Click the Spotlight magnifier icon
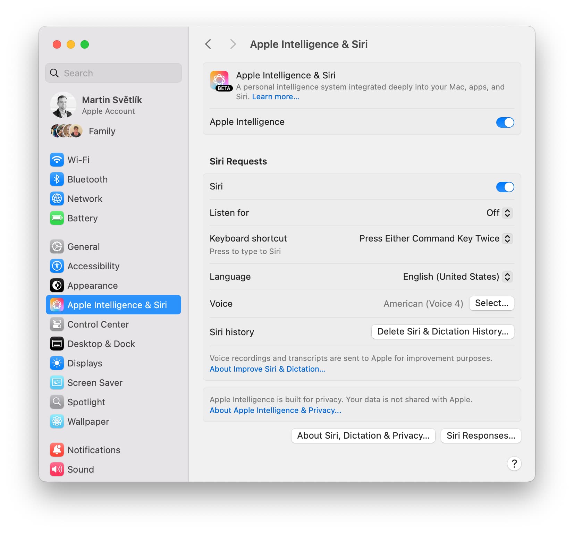This screenshot has width=574, height=533. [57, 402]
